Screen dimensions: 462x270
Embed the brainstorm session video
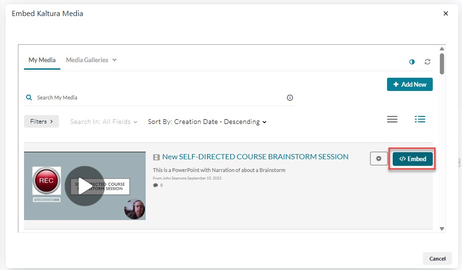tap(412, 159)
